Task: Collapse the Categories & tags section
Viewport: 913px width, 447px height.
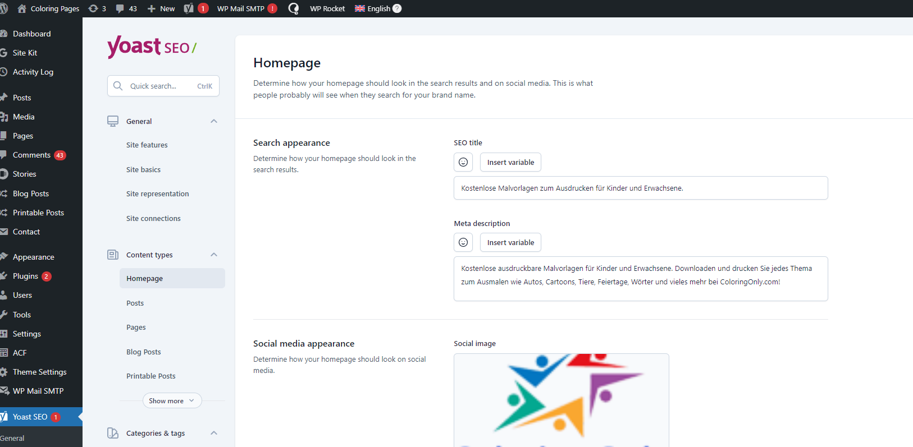Action: pos(214,433)
